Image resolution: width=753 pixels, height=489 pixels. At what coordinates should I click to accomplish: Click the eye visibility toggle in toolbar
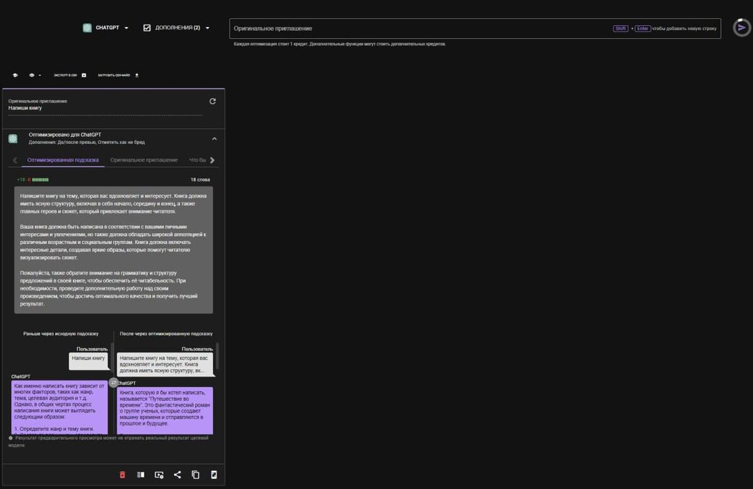tap(32, 75)
